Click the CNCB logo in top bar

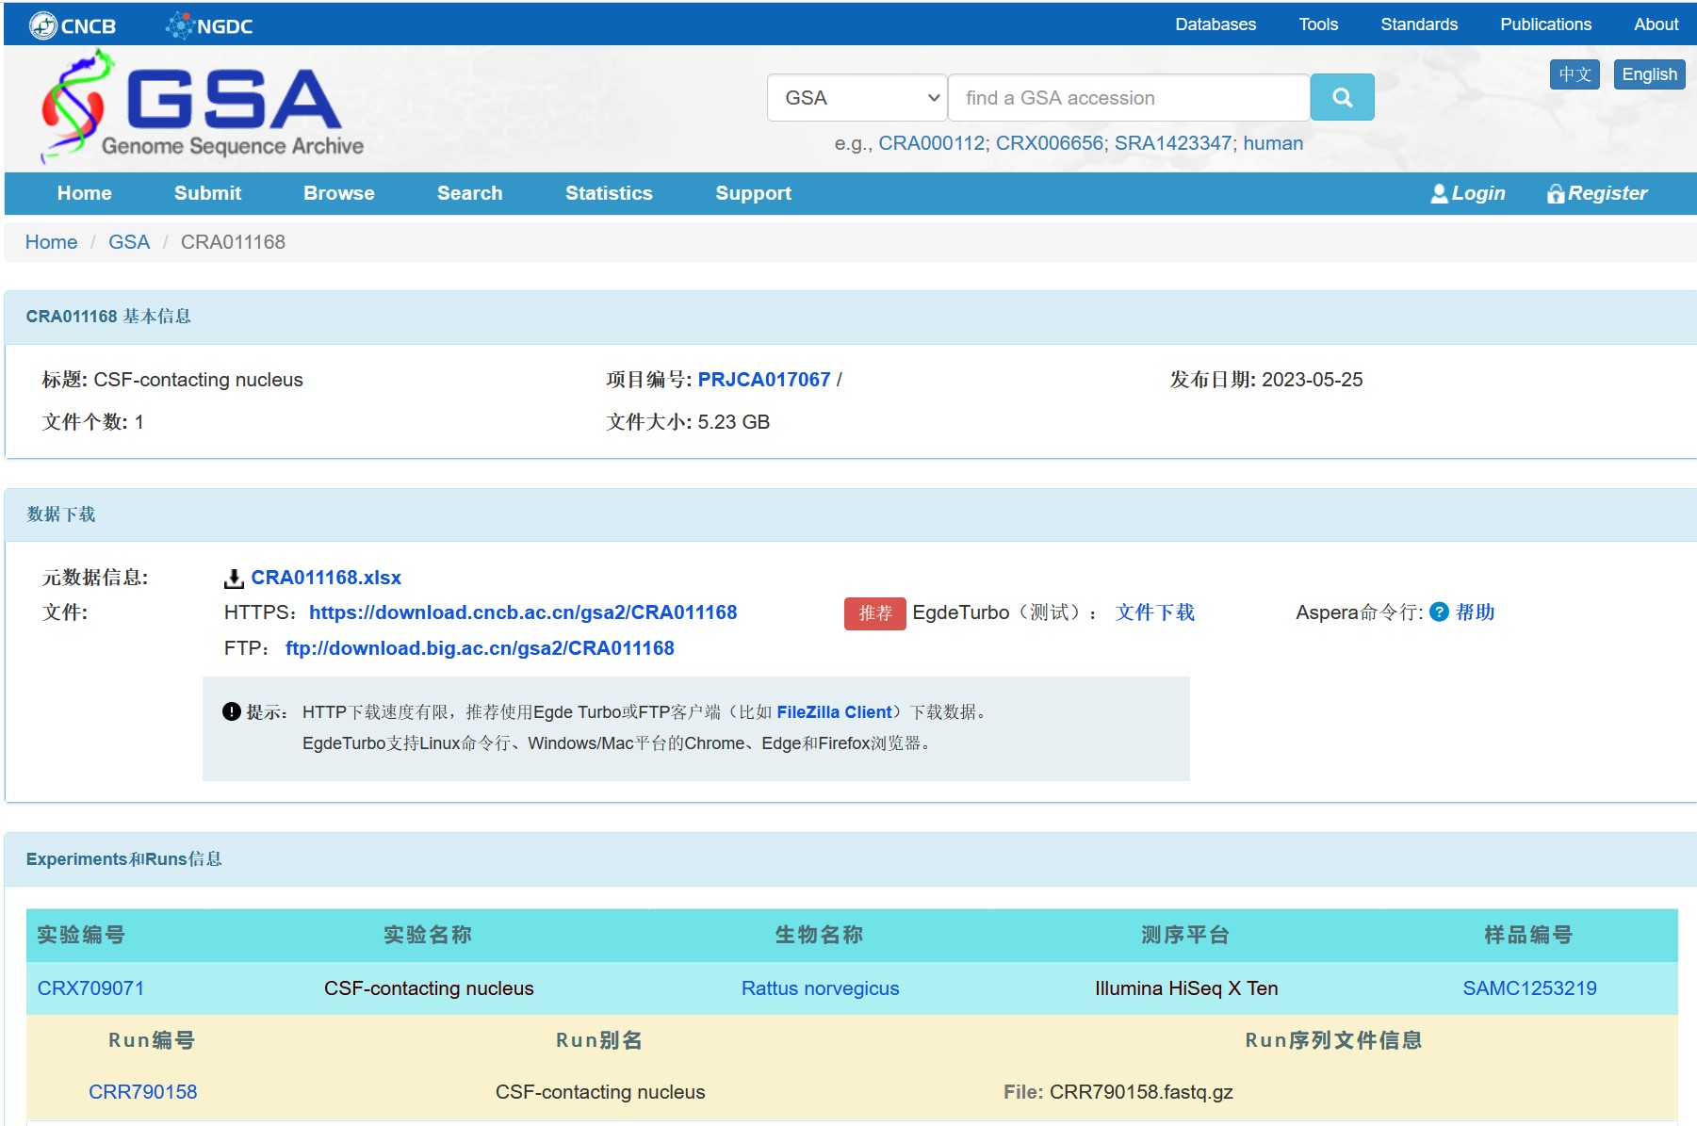point(73,25)
